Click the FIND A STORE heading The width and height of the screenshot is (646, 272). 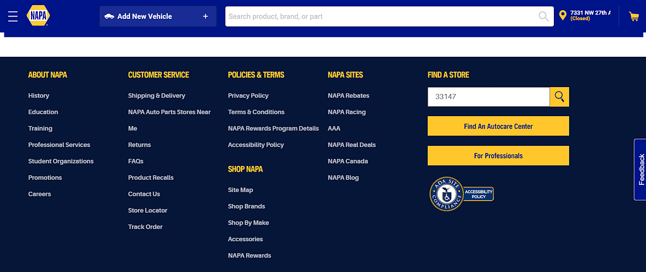click(449, 75)
